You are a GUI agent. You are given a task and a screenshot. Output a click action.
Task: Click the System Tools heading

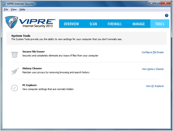(x=21, y=36)
